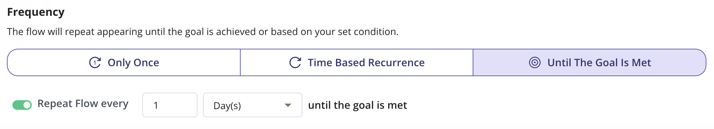Click the Frequency section heading

tap(36, 12)
